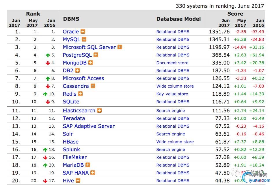Image resolution: width=272 pixels, height=185 pixels.
Task: Click the plus icon next to Redis
Action: point(80,94)
